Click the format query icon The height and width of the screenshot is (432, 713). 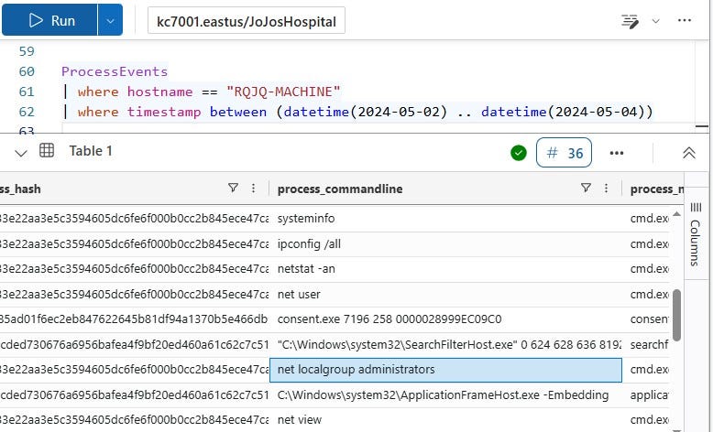pos(630,21)
